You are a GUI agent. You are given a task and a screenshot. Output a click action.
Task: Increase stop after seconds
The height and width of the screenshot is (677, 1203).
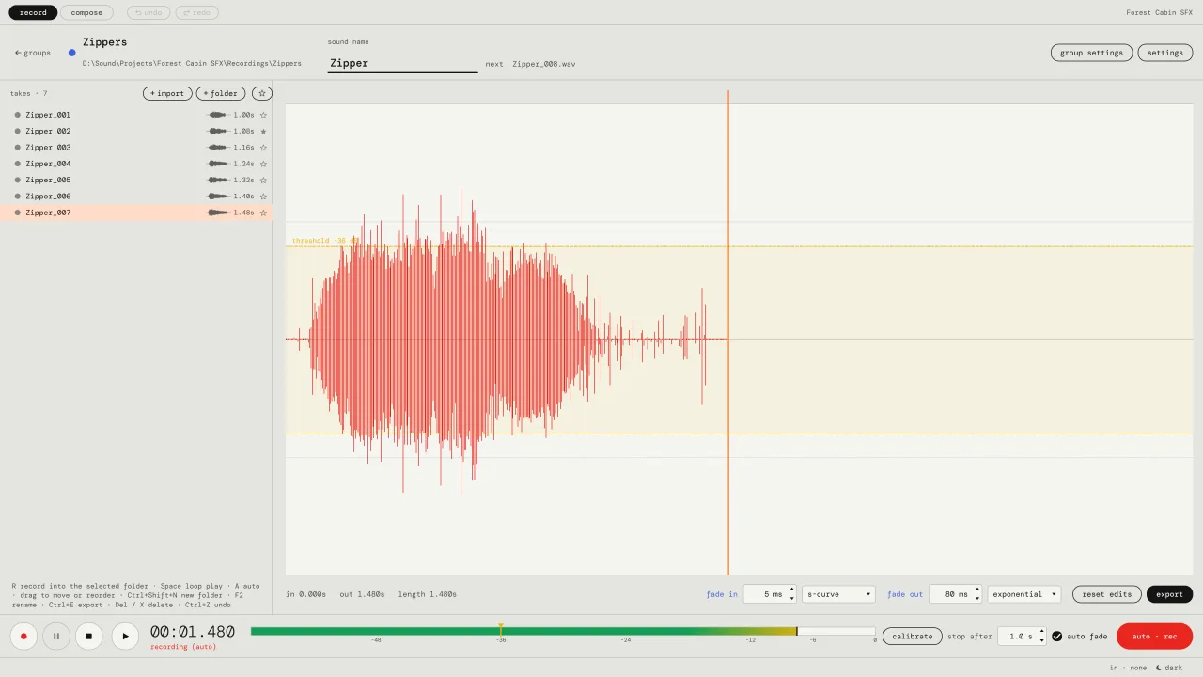[x=1041, y=632]
